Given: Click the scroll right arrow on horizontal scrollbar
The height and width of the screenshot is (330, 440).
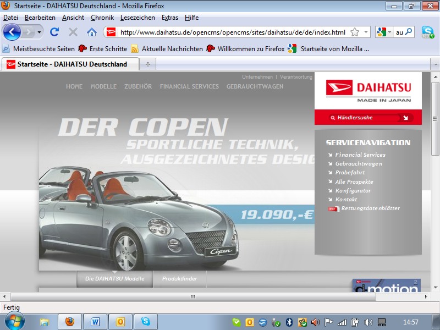Looking at the screenshot, I should tap(426, 296).
